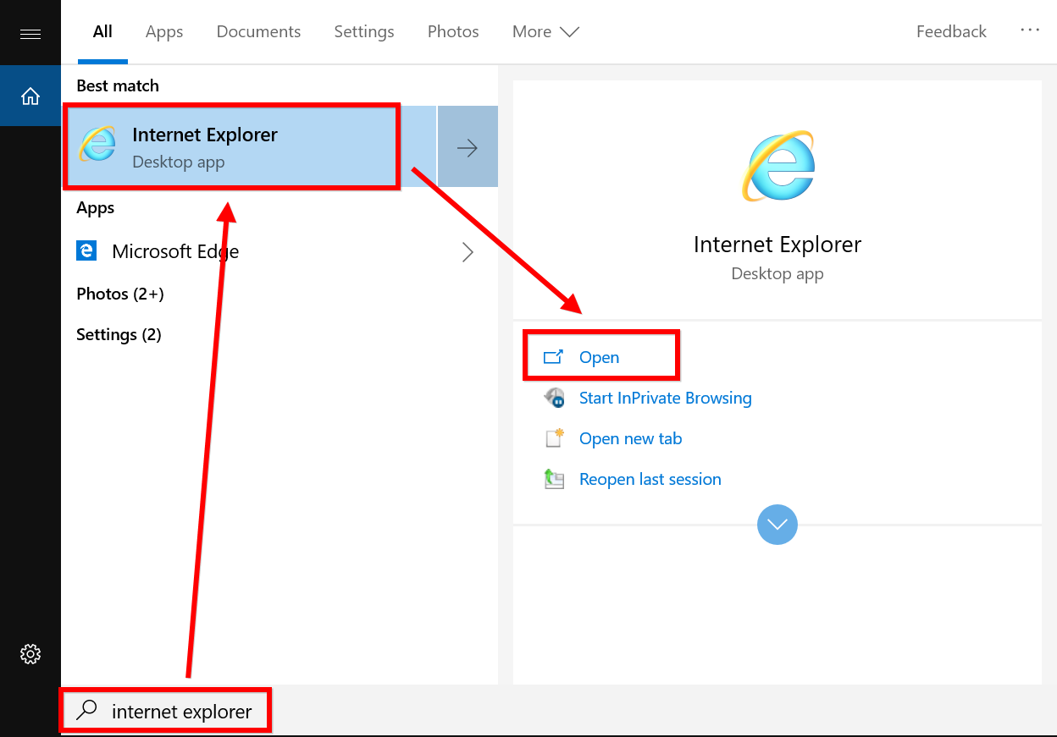Screen dimensions: 1057x737
Task: Switch to the Documents search tab
Action: (x=258, y=31)
